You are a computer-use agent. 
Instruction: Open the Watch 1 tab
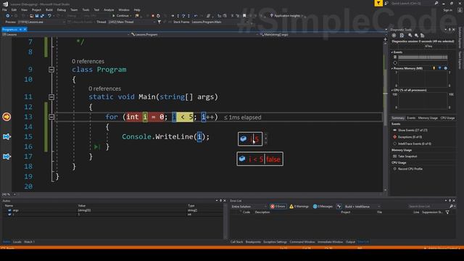coord(29,241)
